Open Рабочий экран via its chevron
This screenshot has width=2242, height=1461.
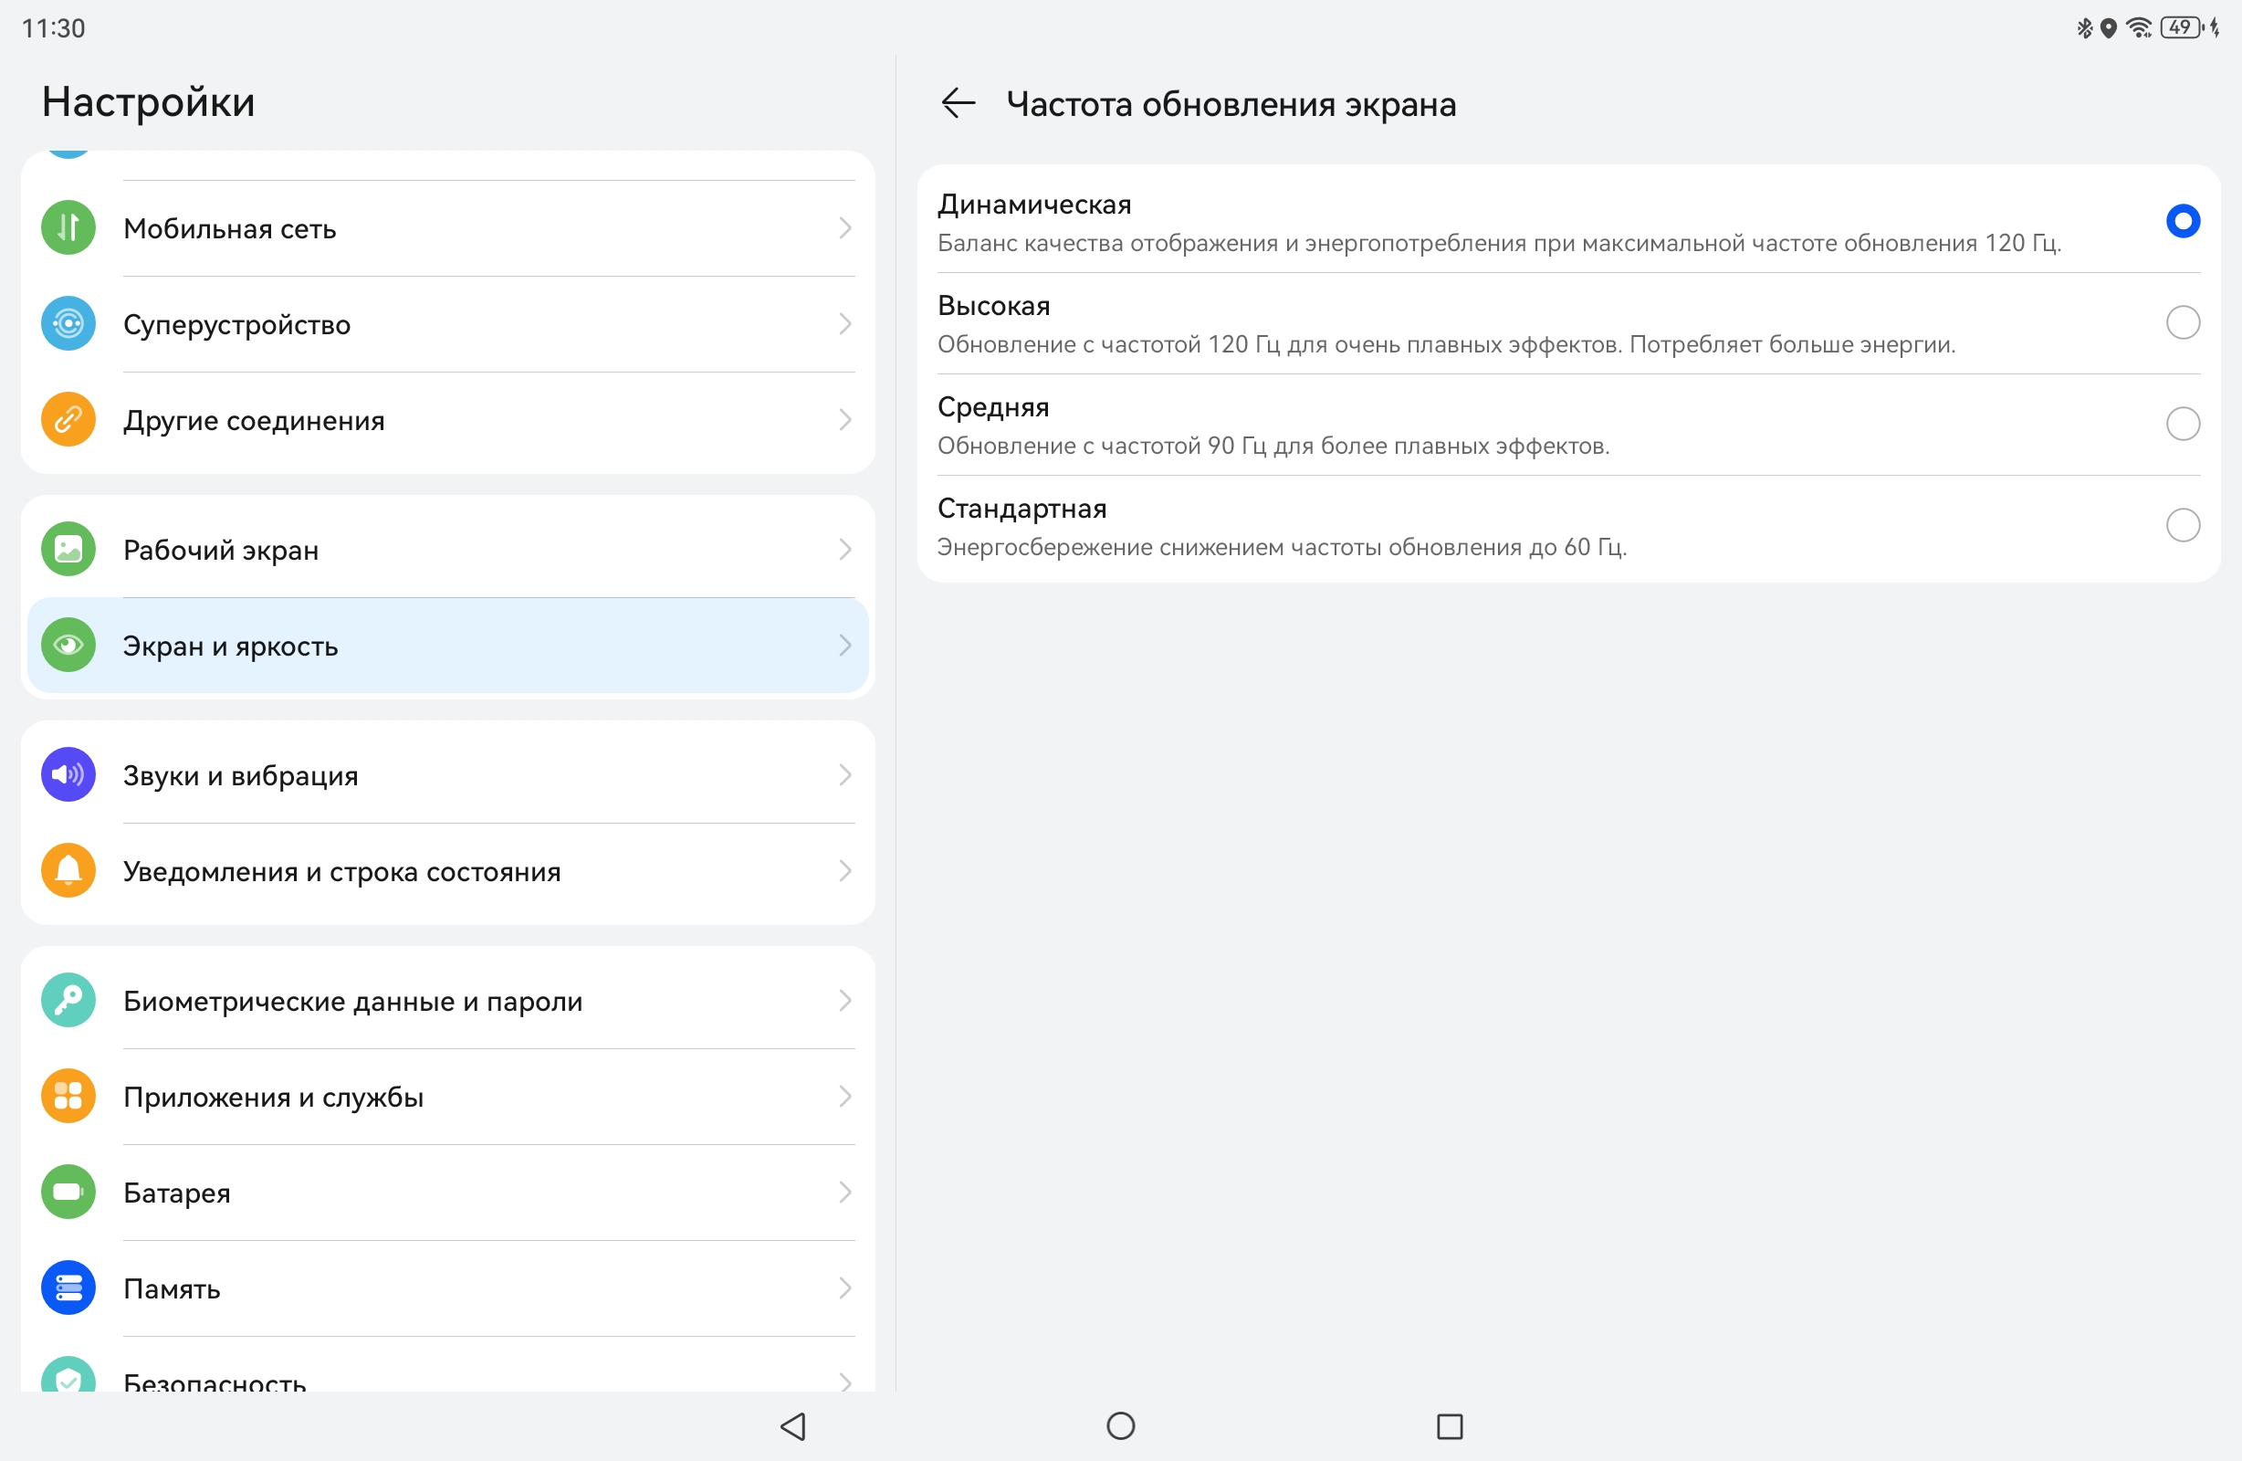tap(844, 550)
